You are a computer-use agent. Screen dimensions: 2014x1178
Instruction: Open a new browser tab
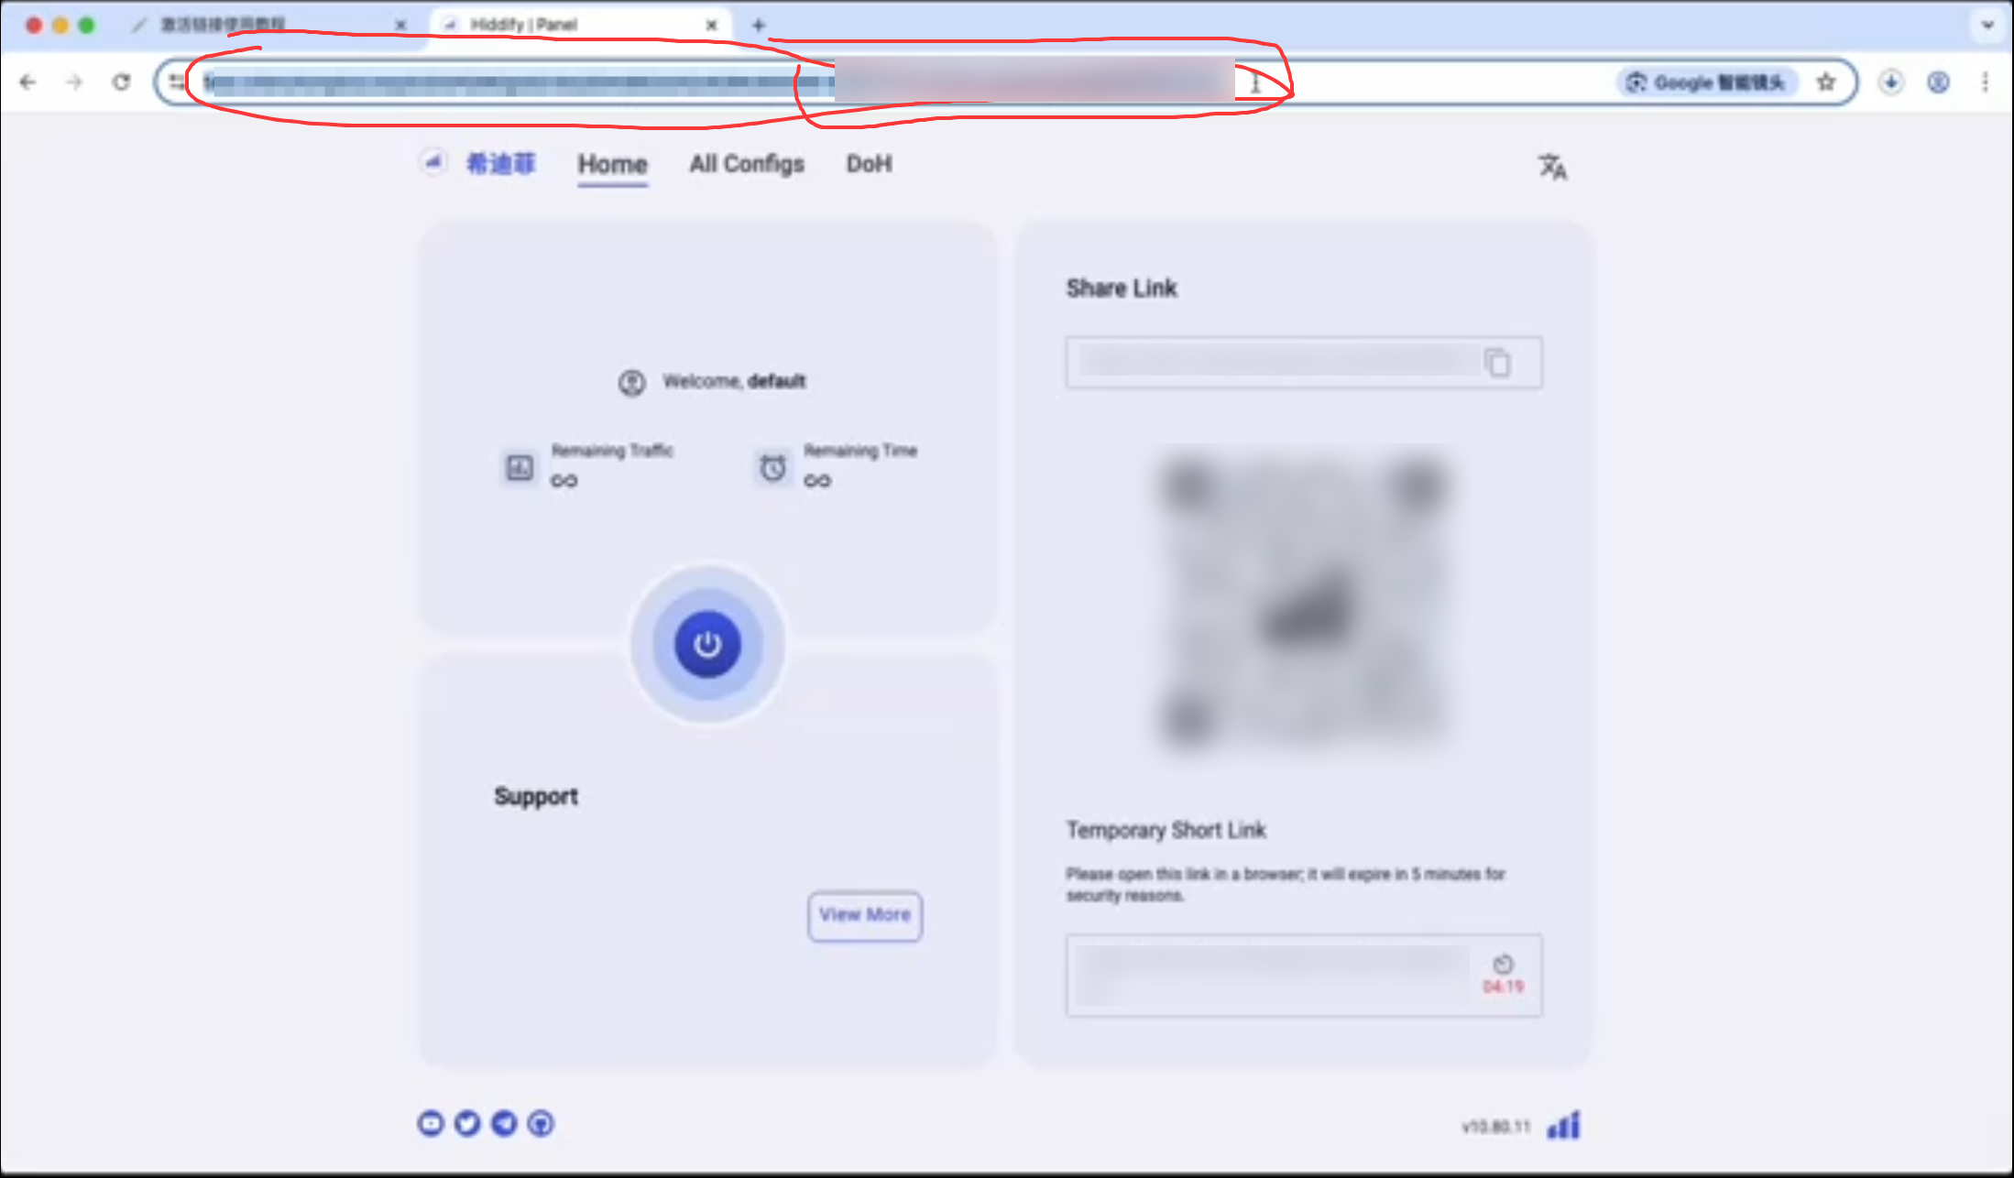click(758, 25)
